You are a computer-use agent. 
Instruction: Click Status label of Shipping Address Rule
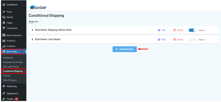coord(202,30)
